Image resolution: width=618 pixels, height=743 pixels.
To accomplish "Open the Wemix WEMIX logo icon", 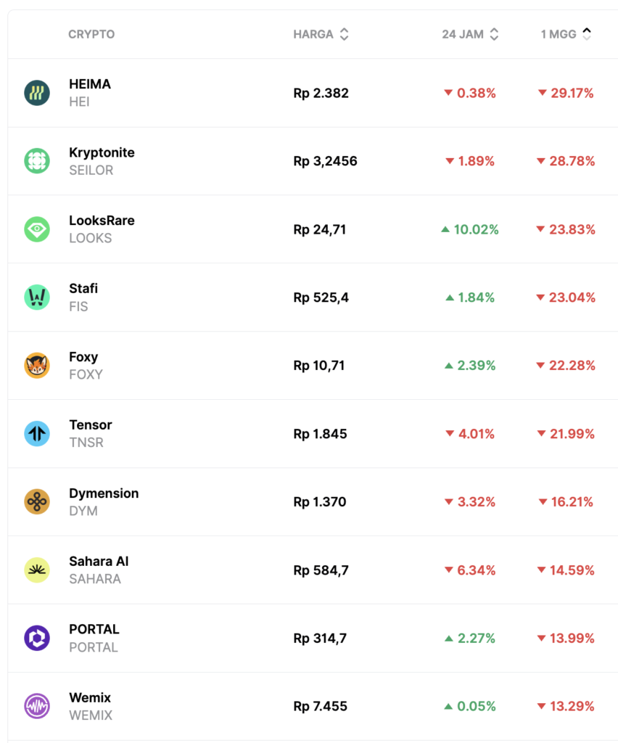I will (x=37, y=707).
